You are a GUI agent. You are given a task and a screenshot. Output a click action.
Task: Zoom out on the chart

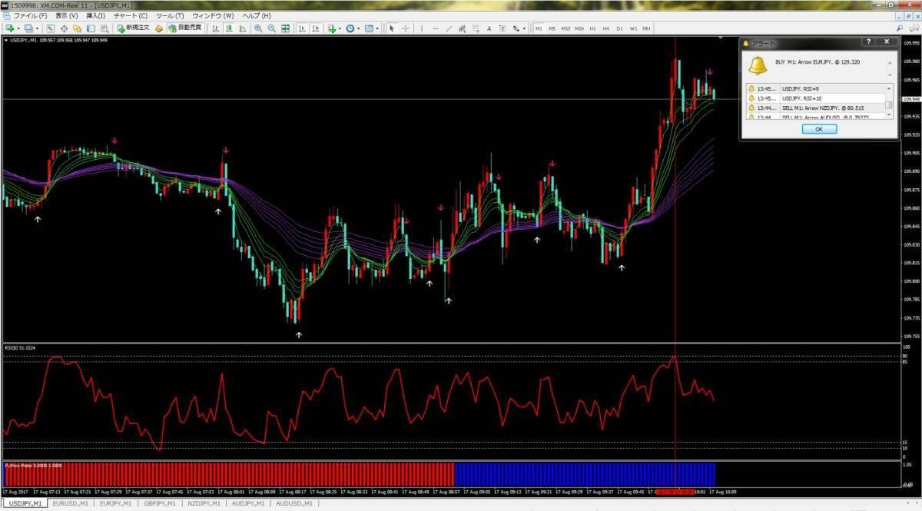[272, 28]
